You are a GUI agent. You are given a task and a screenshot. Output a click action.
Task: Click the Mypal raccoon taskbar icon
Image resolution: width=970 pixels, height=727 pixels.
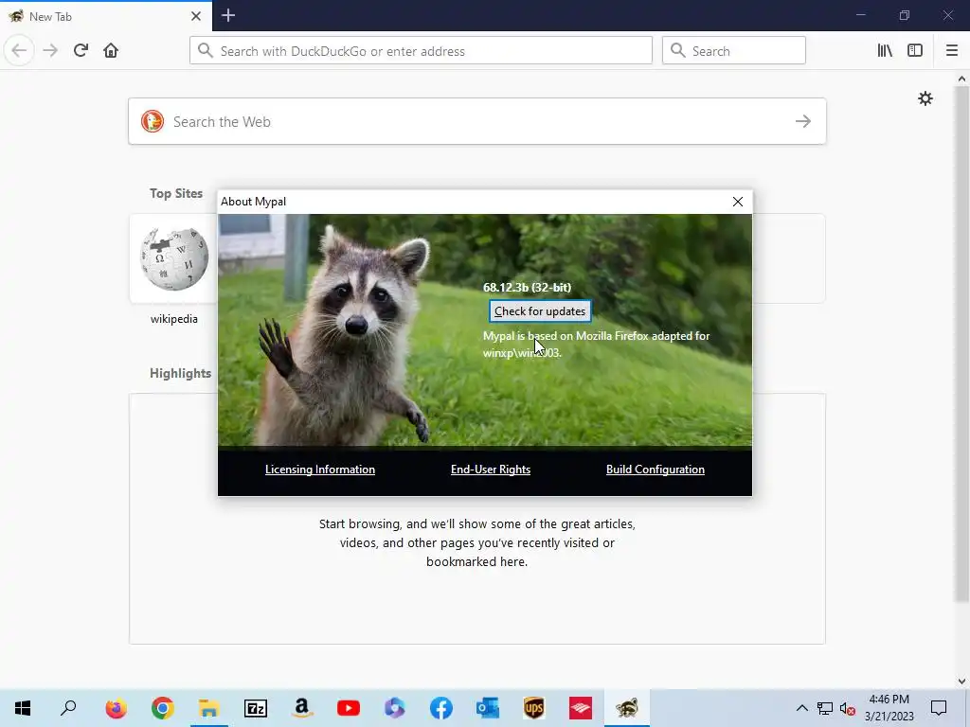(x=627, y=708)
